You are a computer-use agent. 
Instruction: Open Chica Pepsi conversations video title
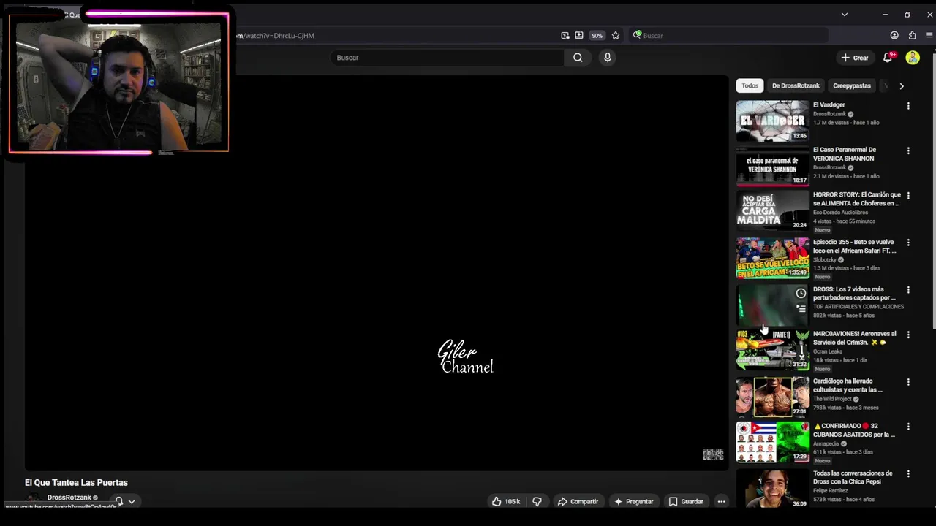(853, 477)
